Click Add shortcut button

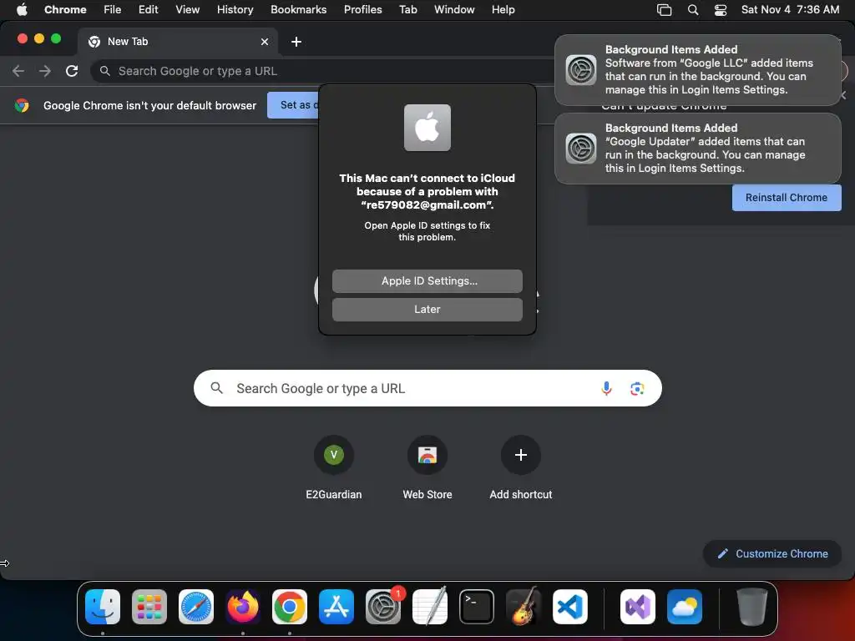point(521,467)
